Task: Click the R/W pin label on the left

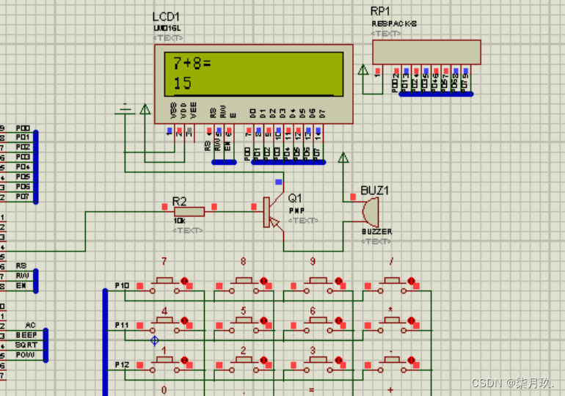Action: pos(22,276)
